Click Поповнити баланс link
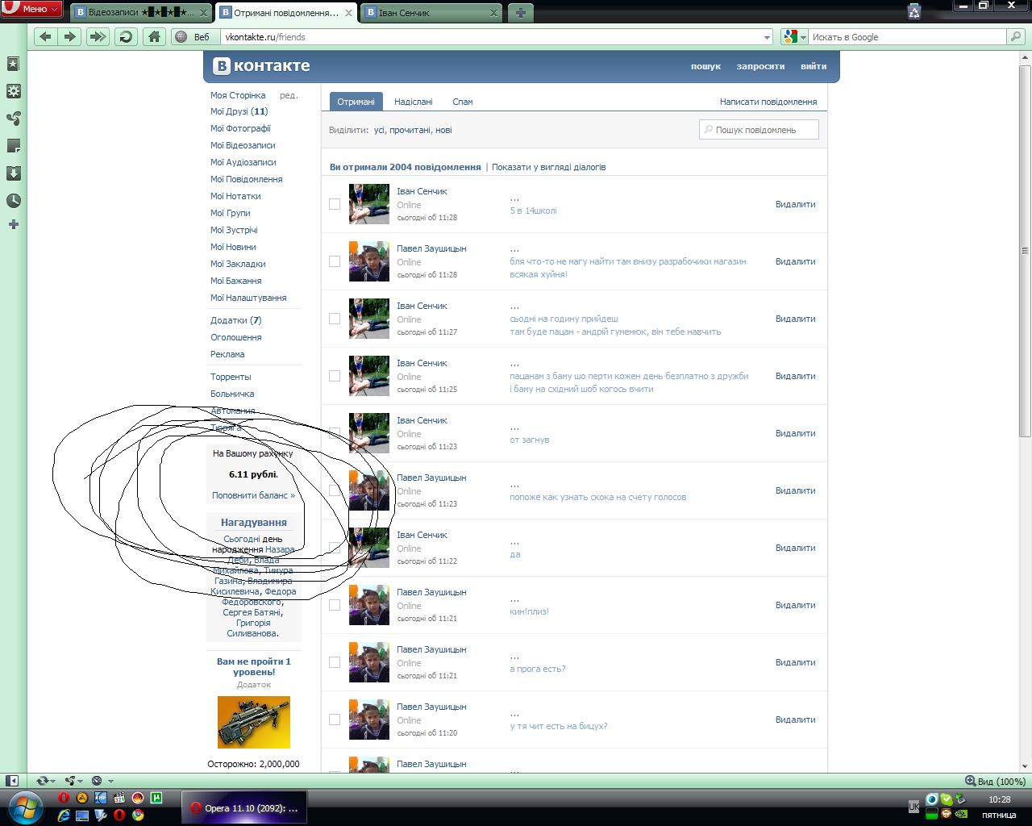1032x826 pixels. (253, 495)
